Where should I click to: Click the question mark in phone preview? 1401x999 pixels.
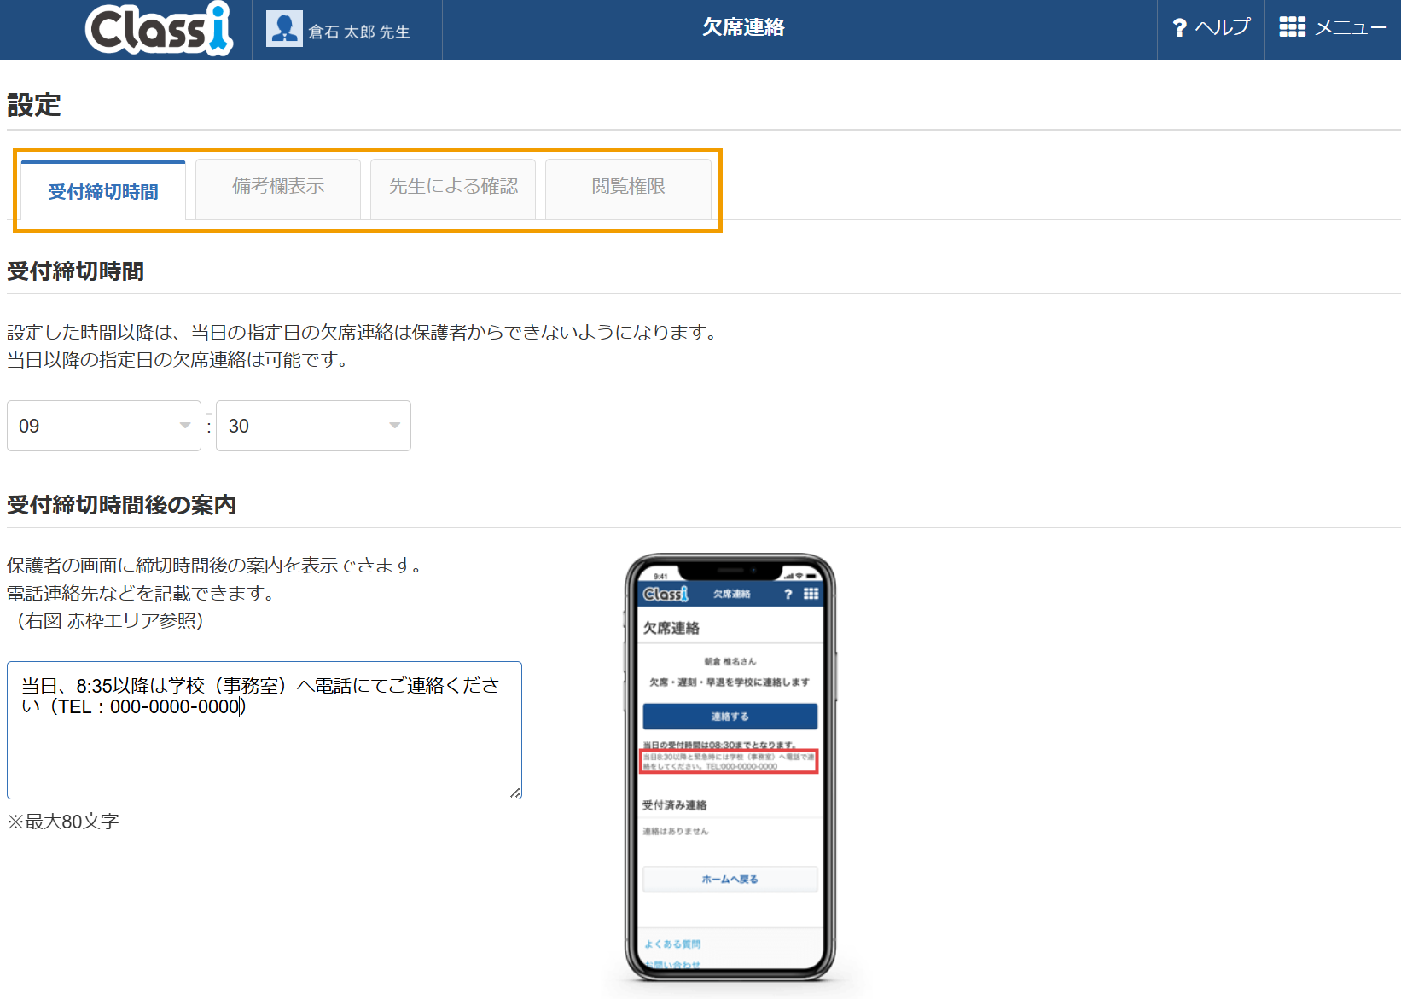[788, 595]
